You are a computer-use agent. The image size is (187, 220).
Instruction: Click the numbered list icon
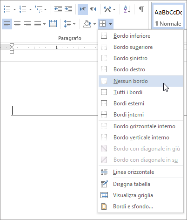tap(23, 9)
